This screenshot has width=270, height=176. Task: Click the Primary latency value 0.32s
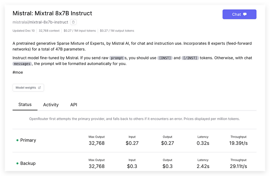pyautogui.click(x=203, y=143)
